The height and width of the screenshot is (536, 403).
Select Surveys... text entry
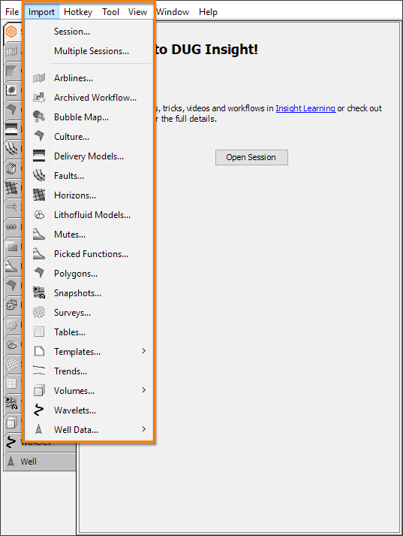coord(72,313)
